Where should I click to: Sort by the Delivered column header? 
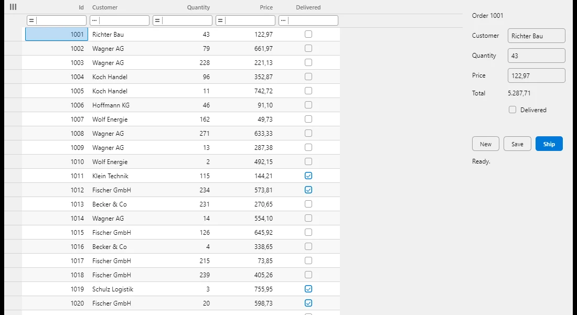click(x=308, y=7)
